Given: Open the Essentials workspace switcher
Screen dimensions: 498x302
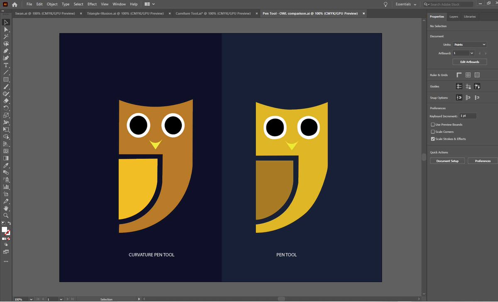Looking at the screenshot, I should click(x=406, y=4).
